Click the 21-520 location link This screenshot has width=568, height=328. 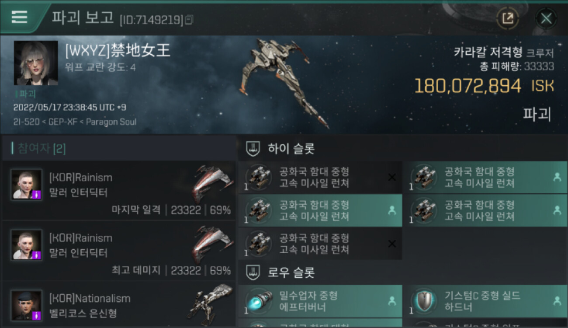coord(25,122)
